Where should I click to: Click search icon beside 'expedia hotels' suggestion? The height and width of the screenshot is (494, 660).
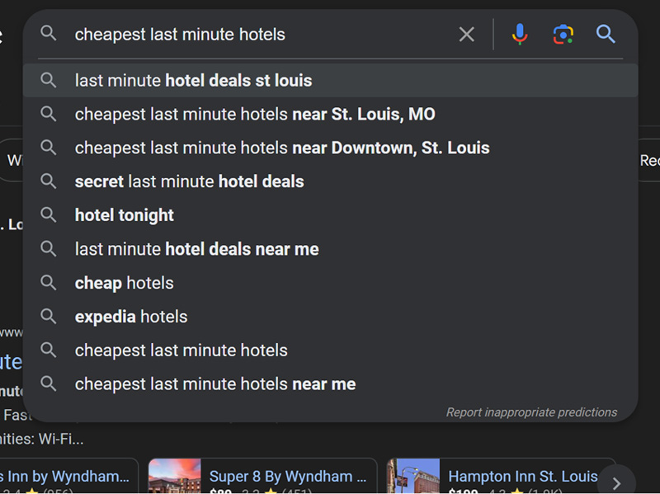pyautogui.click(x=49, y=317)
